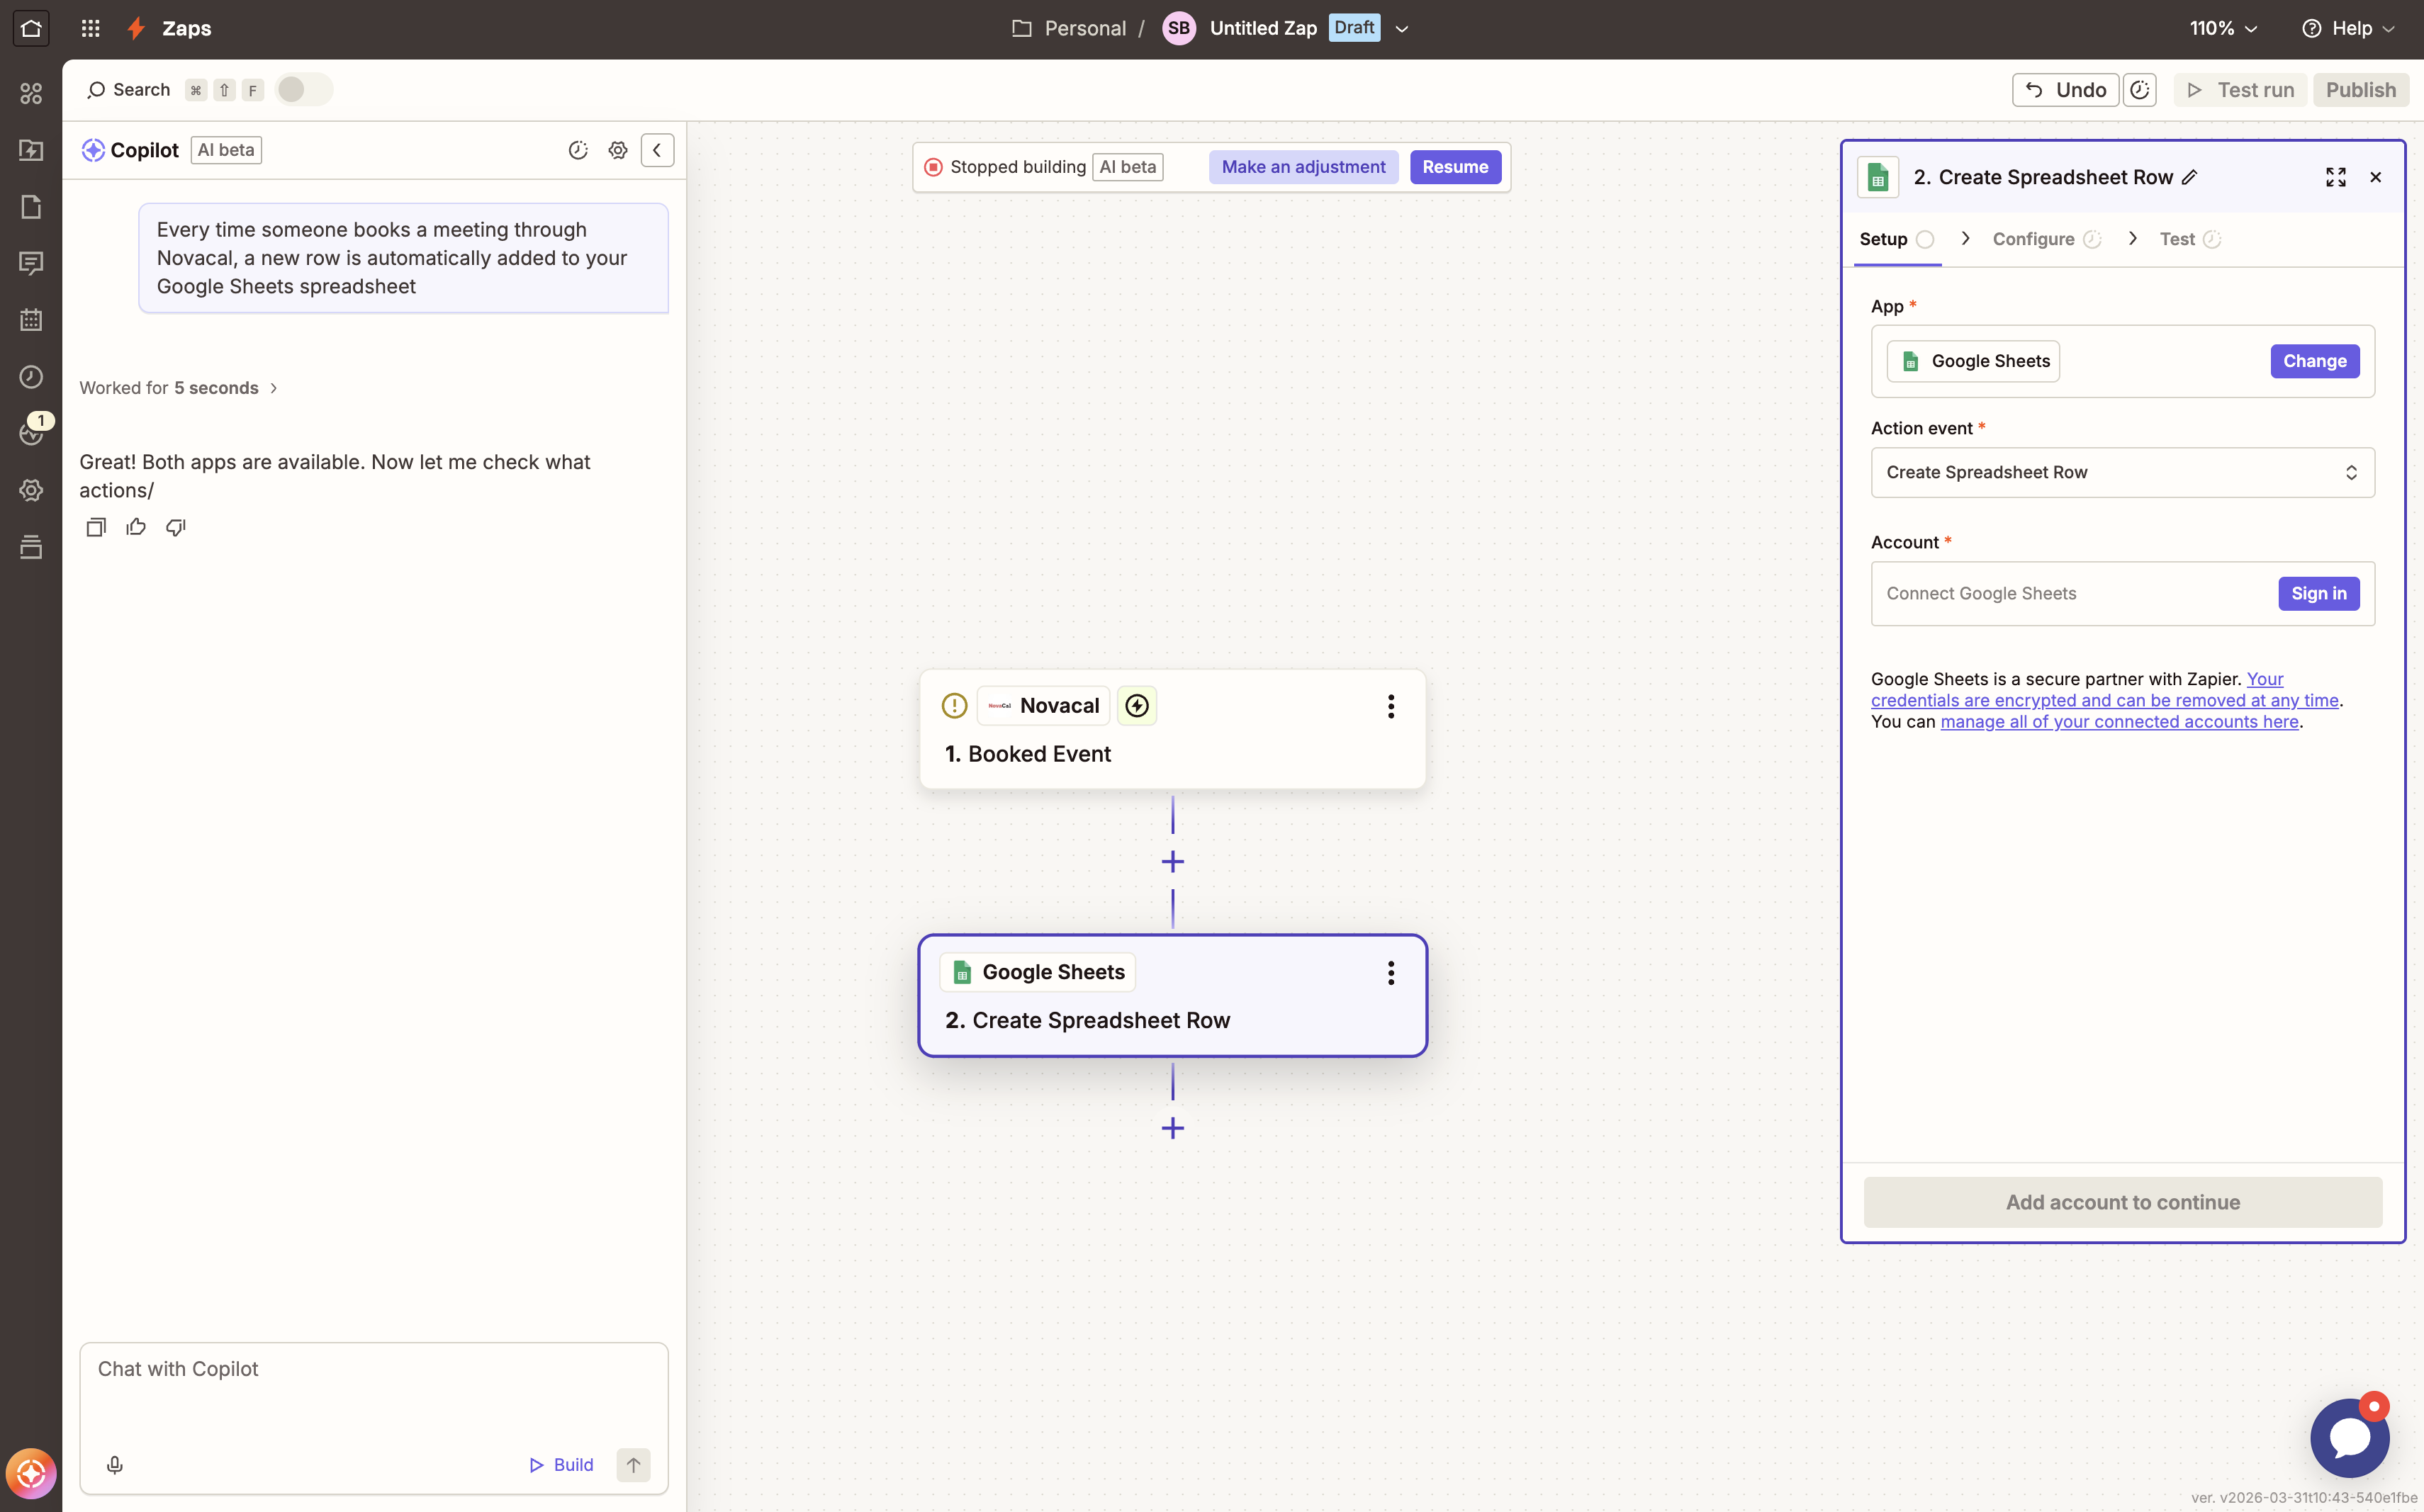Click the microphone voice input icon
Screen dimensions: 2424x1512
click(x=115, y=1465)
